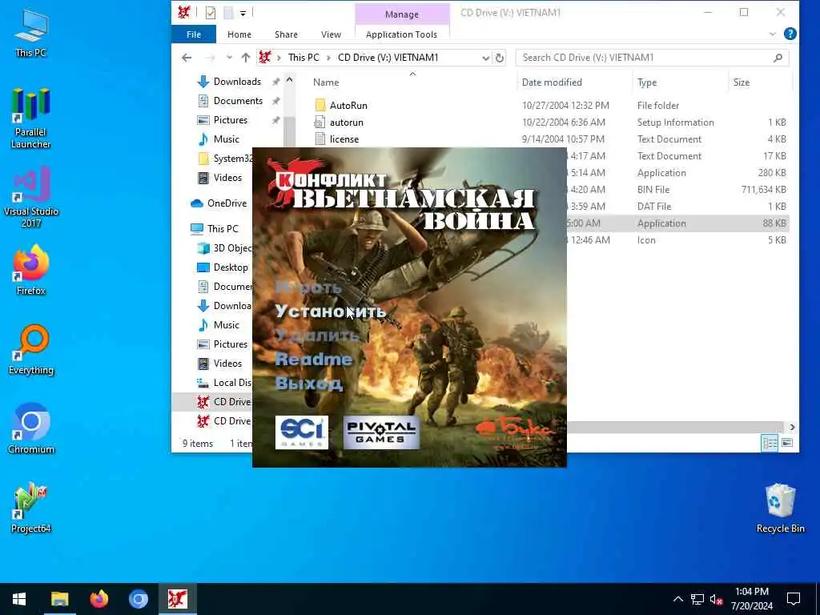Switch to Details view layout icon
The image size is (820, 615).
click(x=770, y=444)
